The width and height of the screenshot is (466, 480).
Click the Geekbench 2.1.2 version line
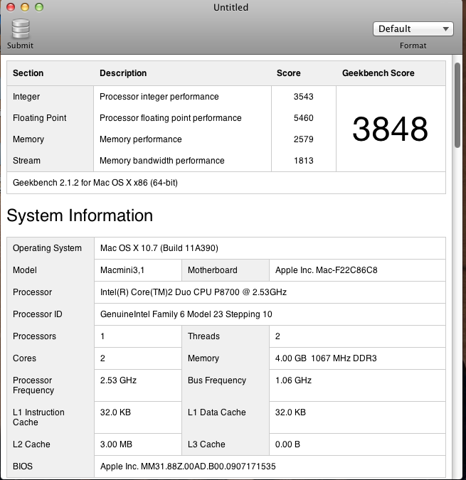(x=95, y=183)
